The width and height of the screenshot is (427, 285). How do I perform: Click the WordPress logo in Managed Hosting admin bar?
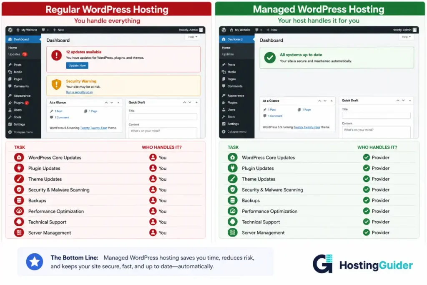coord(224,30)
